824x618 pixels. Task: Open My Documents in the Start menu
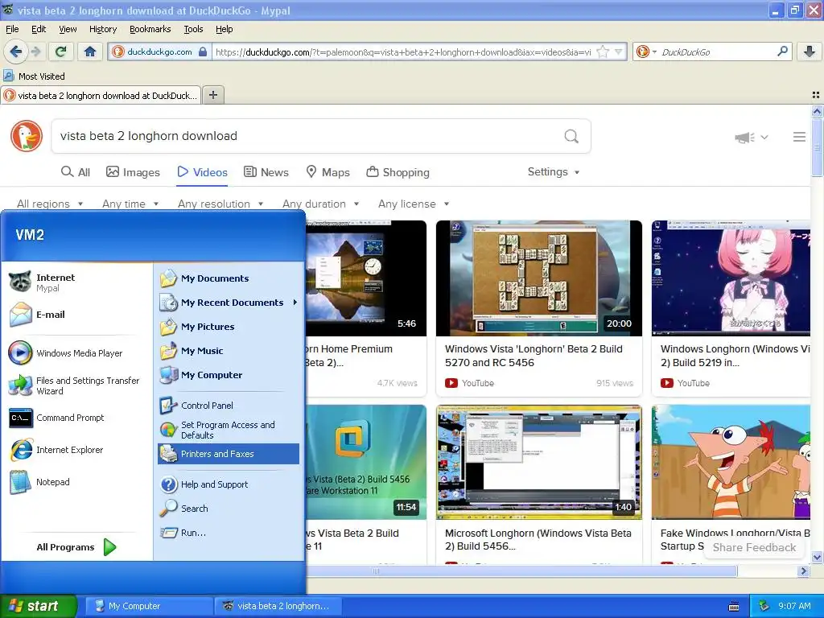pos(229,278)
